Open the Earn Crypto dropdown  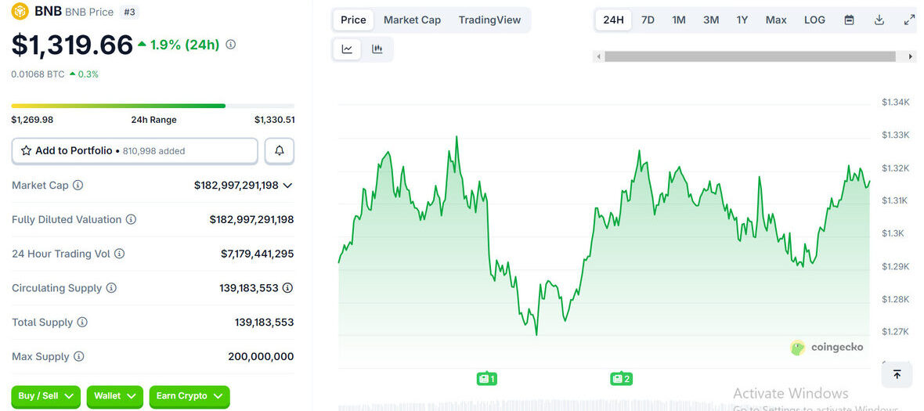pos(189,396)
